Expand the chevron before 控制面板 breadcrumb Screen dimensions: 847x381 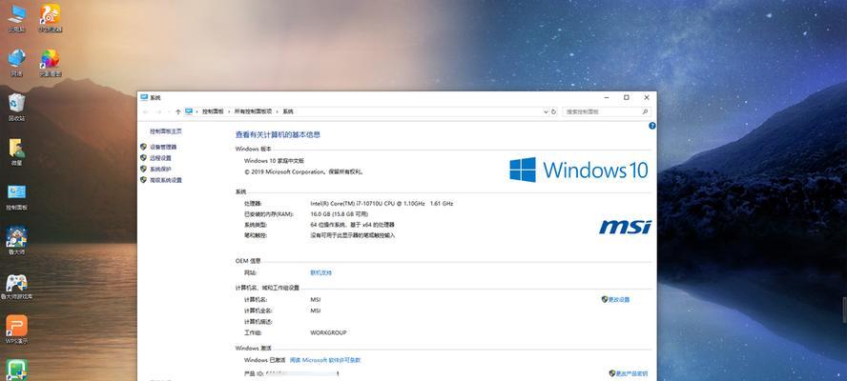(x=197, y=111)
